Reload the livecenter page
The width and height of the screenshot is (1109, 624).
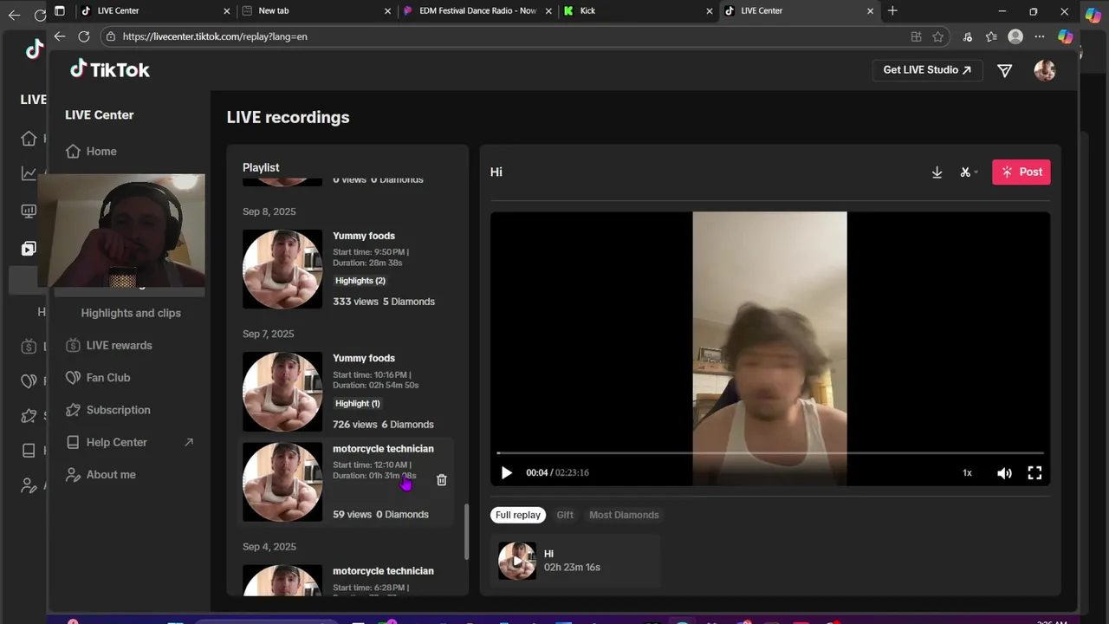coord(84,36)
